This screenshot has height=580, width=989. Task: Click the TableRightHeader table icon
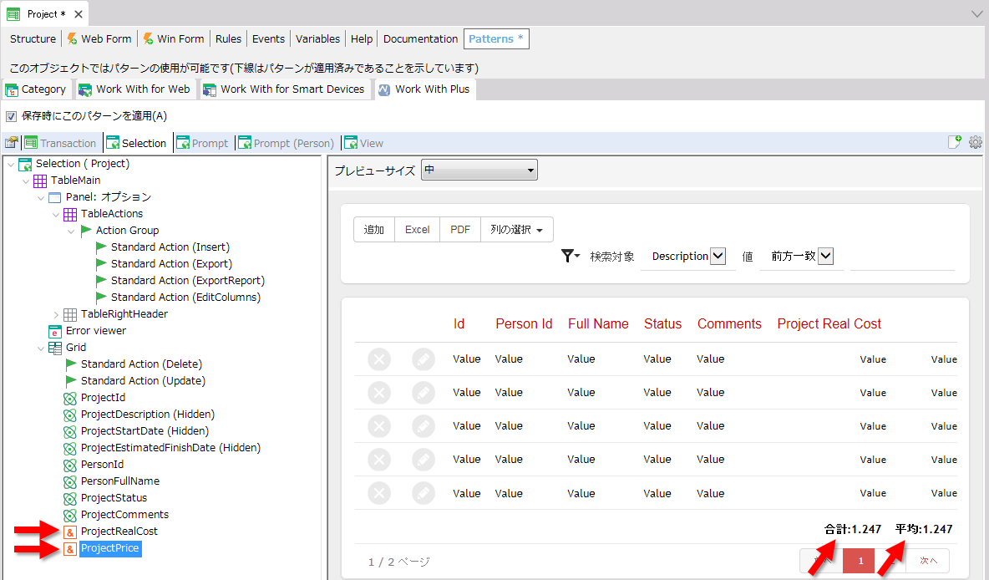click(x=70, y=314)
